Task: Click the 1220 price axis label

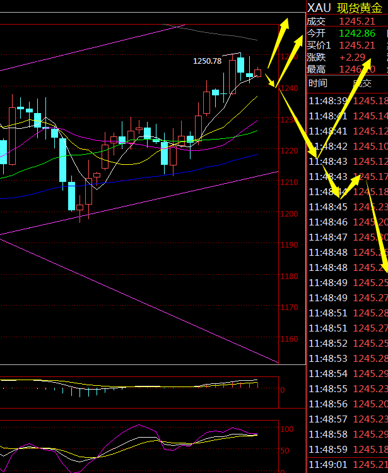Action: coord(289,150)
